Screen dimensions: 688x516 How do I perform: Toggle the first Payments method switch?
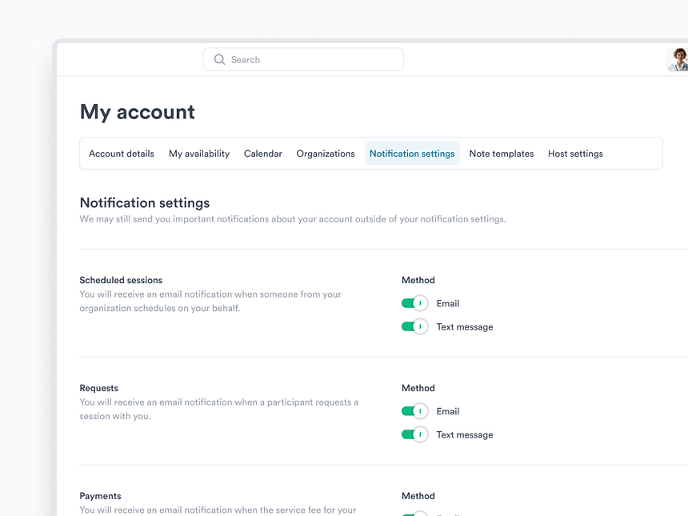tap(414, 514)
